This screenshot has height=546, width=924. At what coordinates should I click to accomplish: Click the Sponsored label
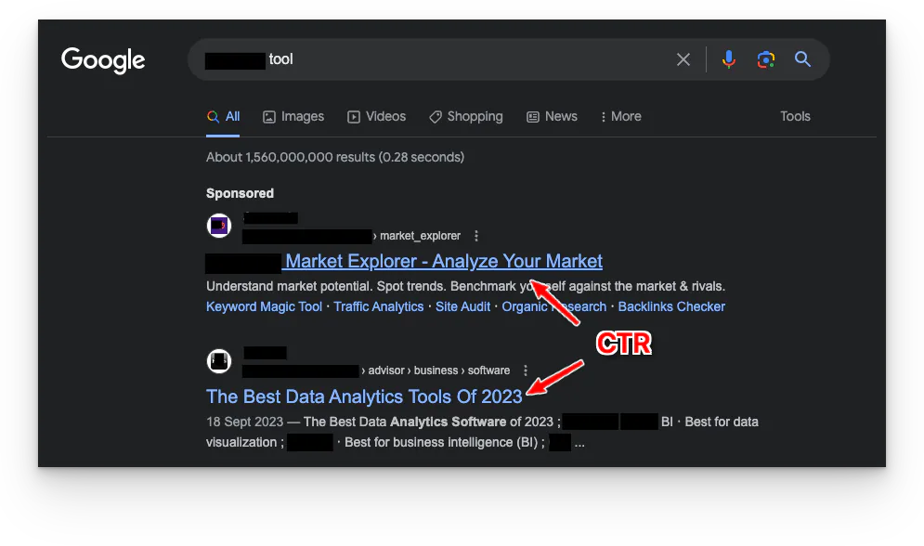point(240,193)
